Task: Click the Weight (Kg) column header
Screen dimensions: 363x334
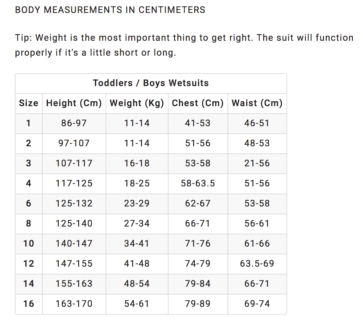Action: click(x=137, y=103)
